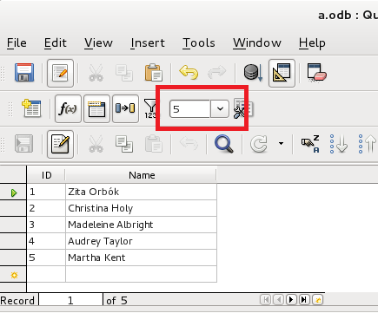Click the Sort Descending up-arrow icon
Image resolution: width=378 pixels, height=313 pixels.
[368, 144]
